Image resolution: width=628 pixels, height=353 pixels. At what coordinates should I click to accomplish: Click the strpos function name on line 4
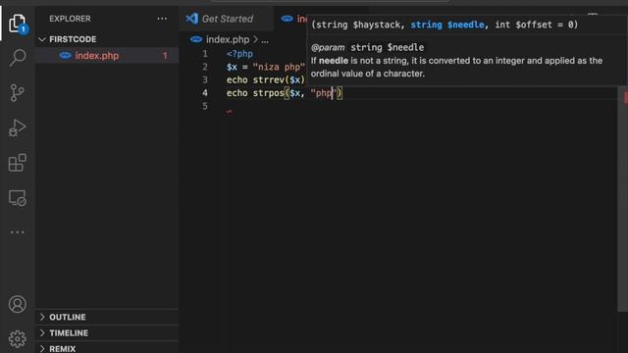(x=268, y=93)
